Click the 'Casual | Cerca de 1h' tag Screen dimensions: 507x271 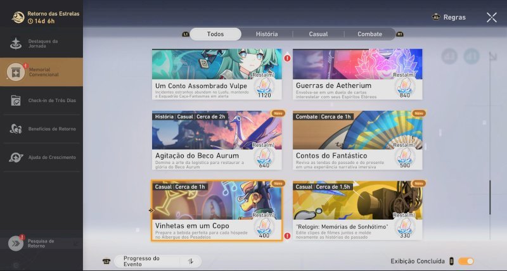tap(180, 187)
